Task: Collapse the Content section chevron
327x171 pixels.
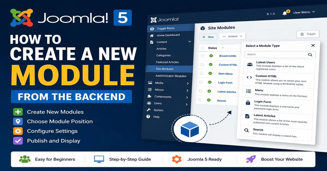Action: tap(190, 41)
